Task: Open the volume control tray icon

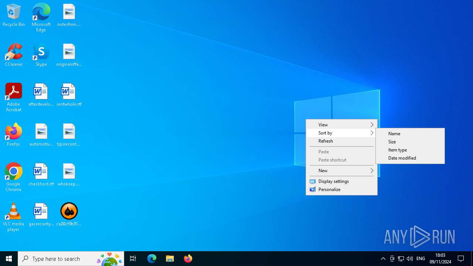Action: [x=410, y=259]
